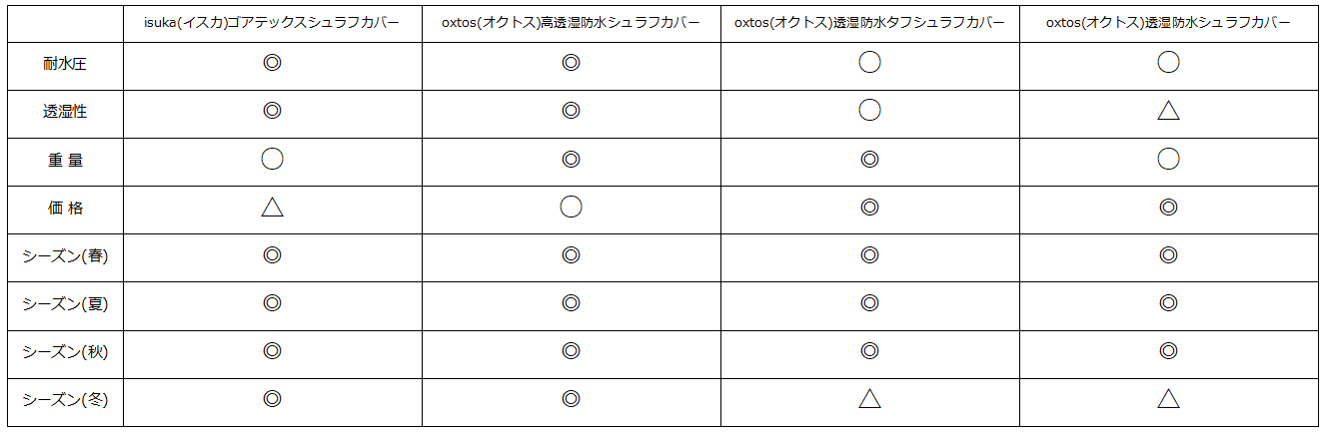Click the シーズン(冬) row label
The height and width of the screenshot is (433, 1327).
[65, 400]
